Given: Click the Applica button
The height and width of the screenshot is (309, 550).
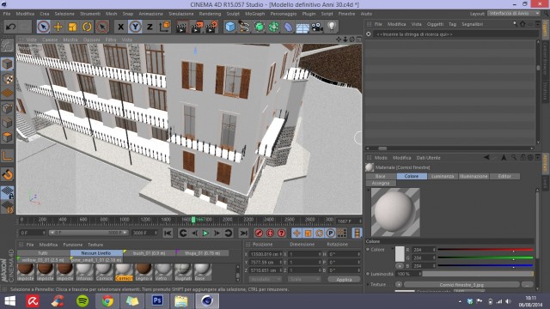Looking at the screenshot, I should [x=344, y=280].
